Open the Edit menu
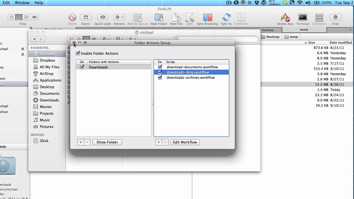This screenshot has width=354, height=199. tap(6, 3)
